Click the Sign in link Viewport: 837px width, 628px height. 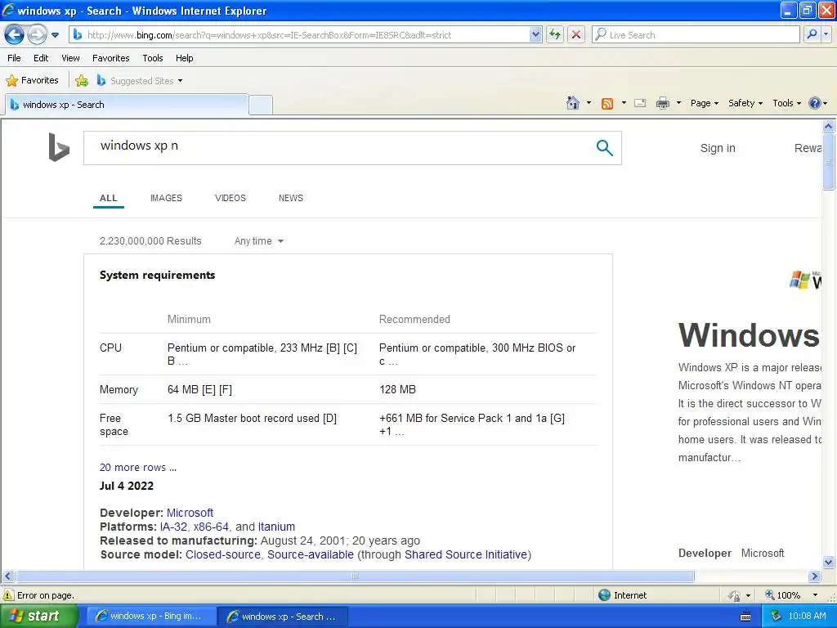(x=718, y=149)
